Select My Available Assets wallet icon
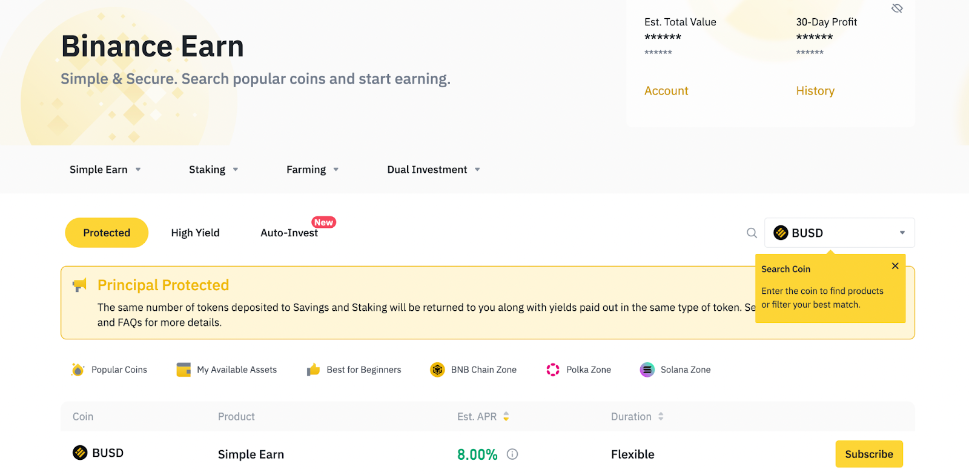The height and width of the screenshot is (475, 969). coord(184,370)
